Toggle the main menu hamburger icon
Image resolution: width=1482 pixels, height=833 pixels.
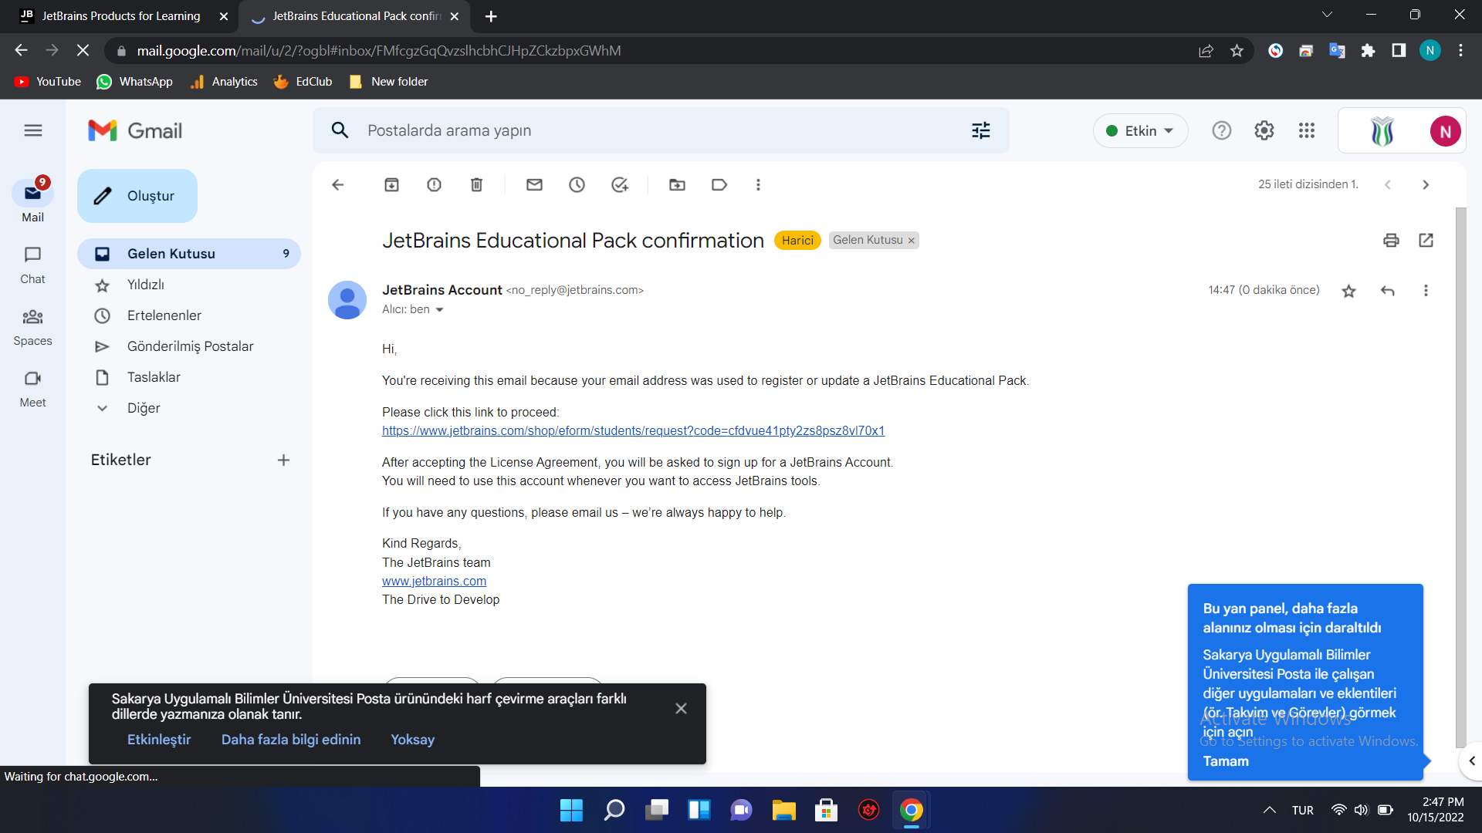pyautogui.click(x=32, y=130)
